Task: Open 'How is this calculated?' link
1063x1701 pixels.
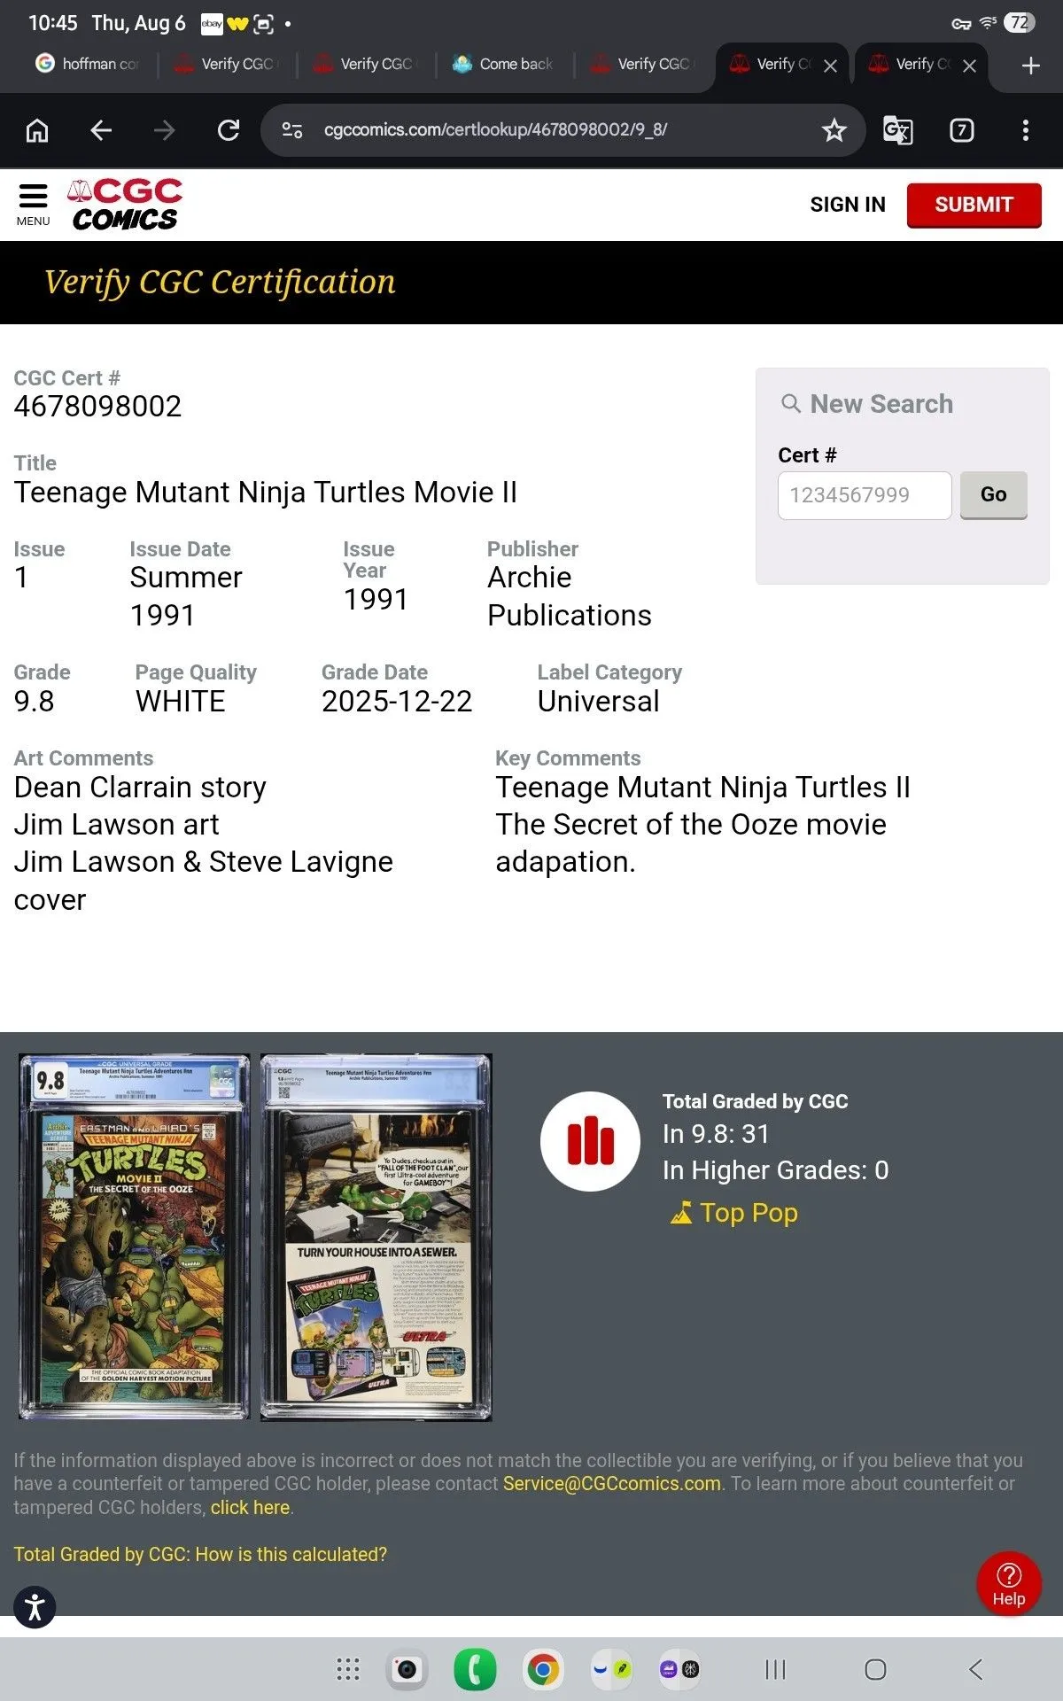Action: [200, 1554]
